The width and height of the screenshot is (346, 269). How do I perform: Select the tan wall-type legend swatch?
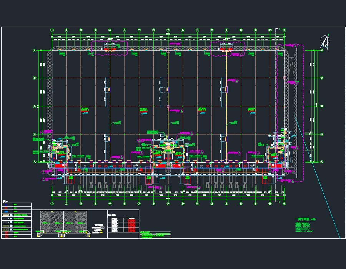(x=6, y=215)
